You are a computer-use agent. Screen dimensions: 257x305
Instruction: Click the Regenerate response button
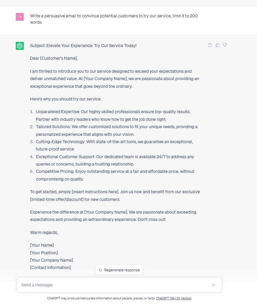coord(119,270)
